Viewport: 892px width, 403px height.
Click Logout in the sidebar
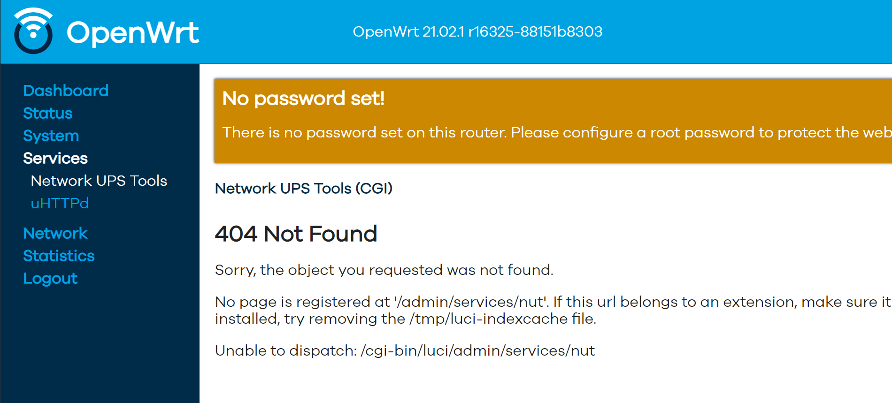(x=50, y=278)
